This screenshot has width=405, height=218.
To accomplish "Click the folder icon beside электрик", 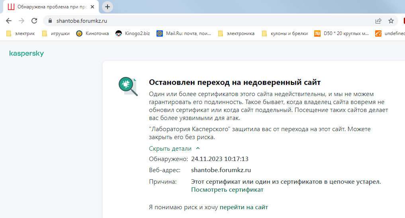I will [x=9, y=33].
